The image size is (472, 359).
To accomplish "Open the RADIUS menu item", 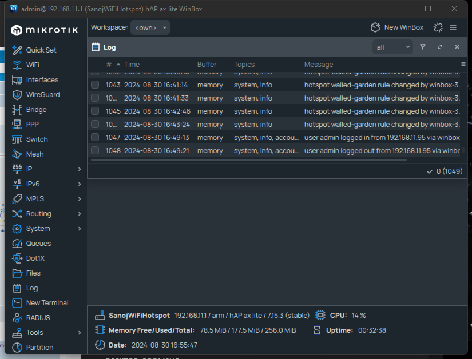I will [x=38, y=318].
